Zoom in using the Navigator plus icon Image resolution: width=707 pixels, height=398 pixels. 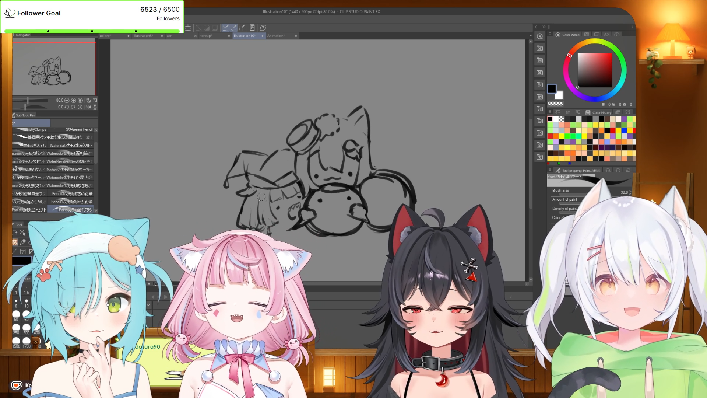click(74, 100)
